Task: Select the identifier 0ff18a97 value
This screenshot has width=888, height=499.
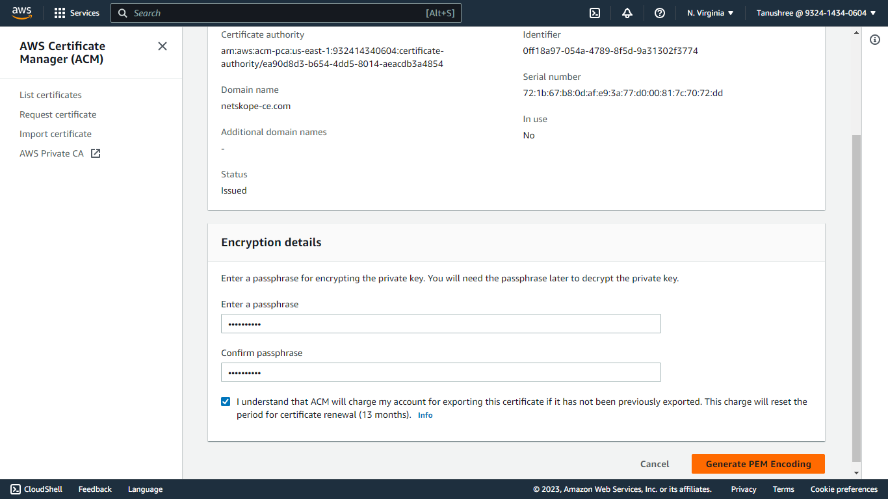Action: (610, 51)
